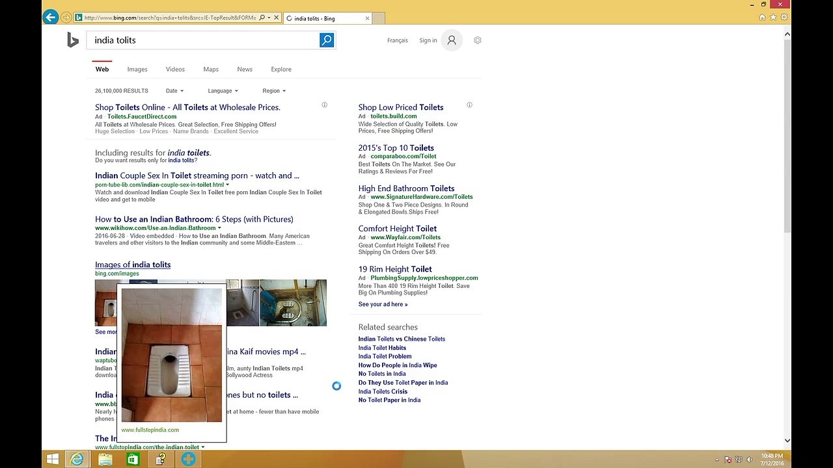
Task: Switch to the Images tab
Action: point(137,69)
